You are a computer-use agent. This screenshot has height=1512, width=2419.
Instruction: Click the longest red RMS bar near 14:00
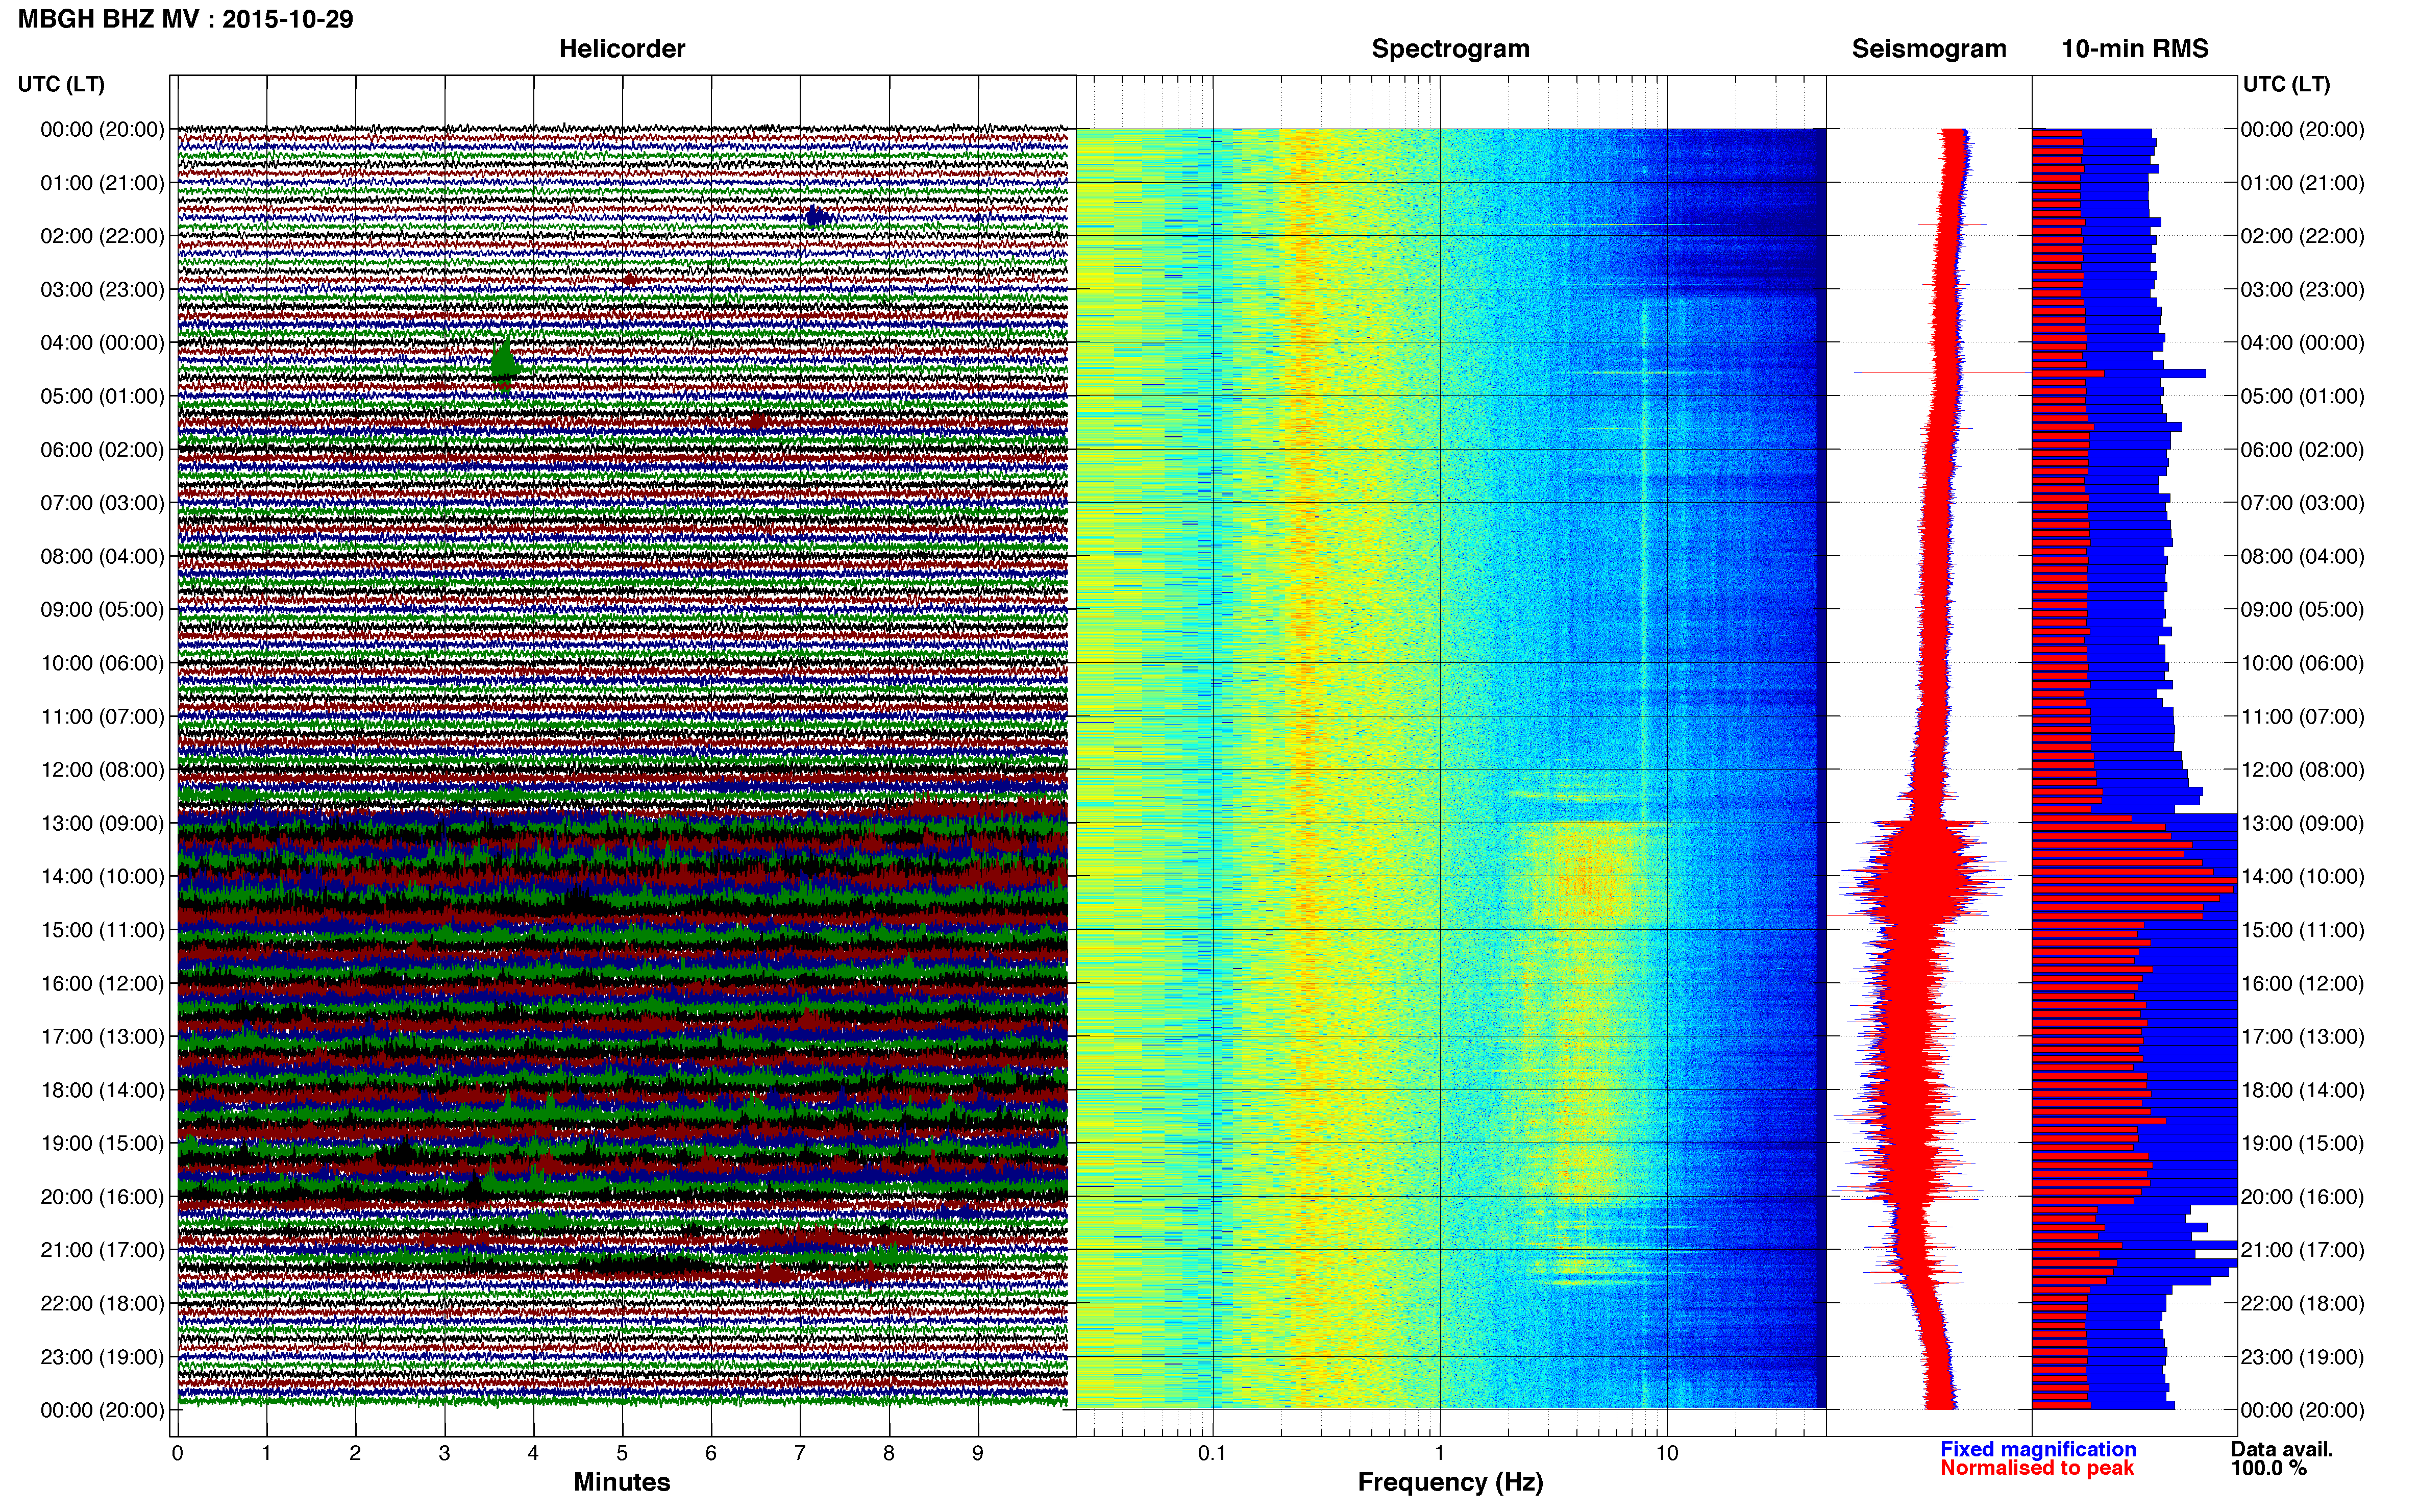click(x=2134, y=881)
